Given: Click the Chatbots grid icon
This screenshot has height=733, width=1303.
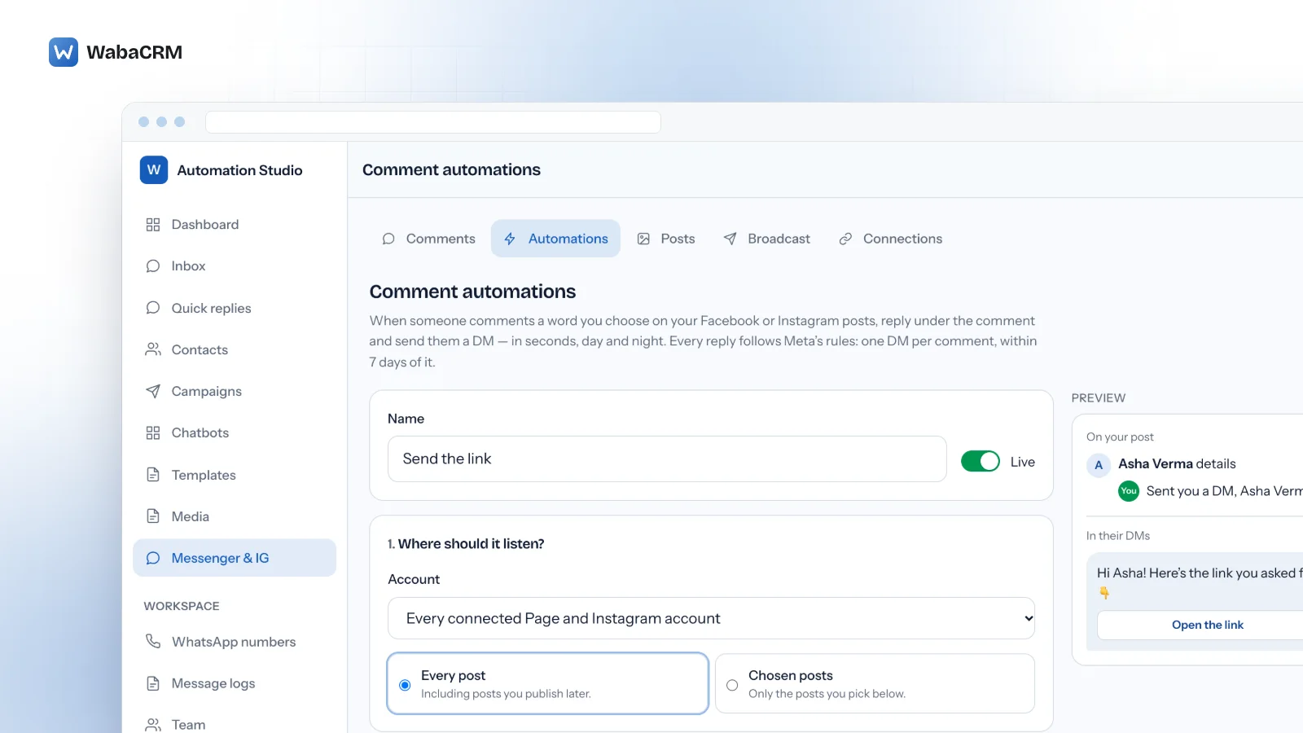Looking at the screenshot, I should pyautogui.click(x=153, y=433).
